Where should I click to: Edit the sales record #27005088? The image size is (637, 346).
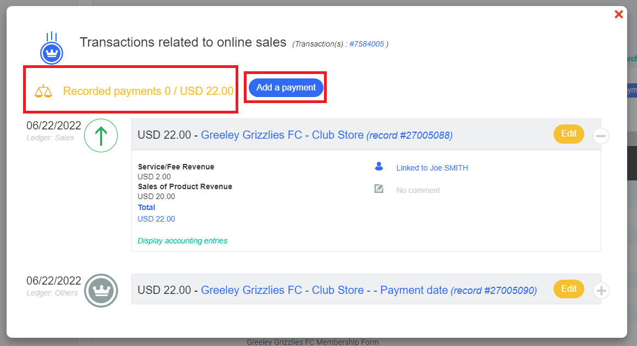tap(568, 134)
